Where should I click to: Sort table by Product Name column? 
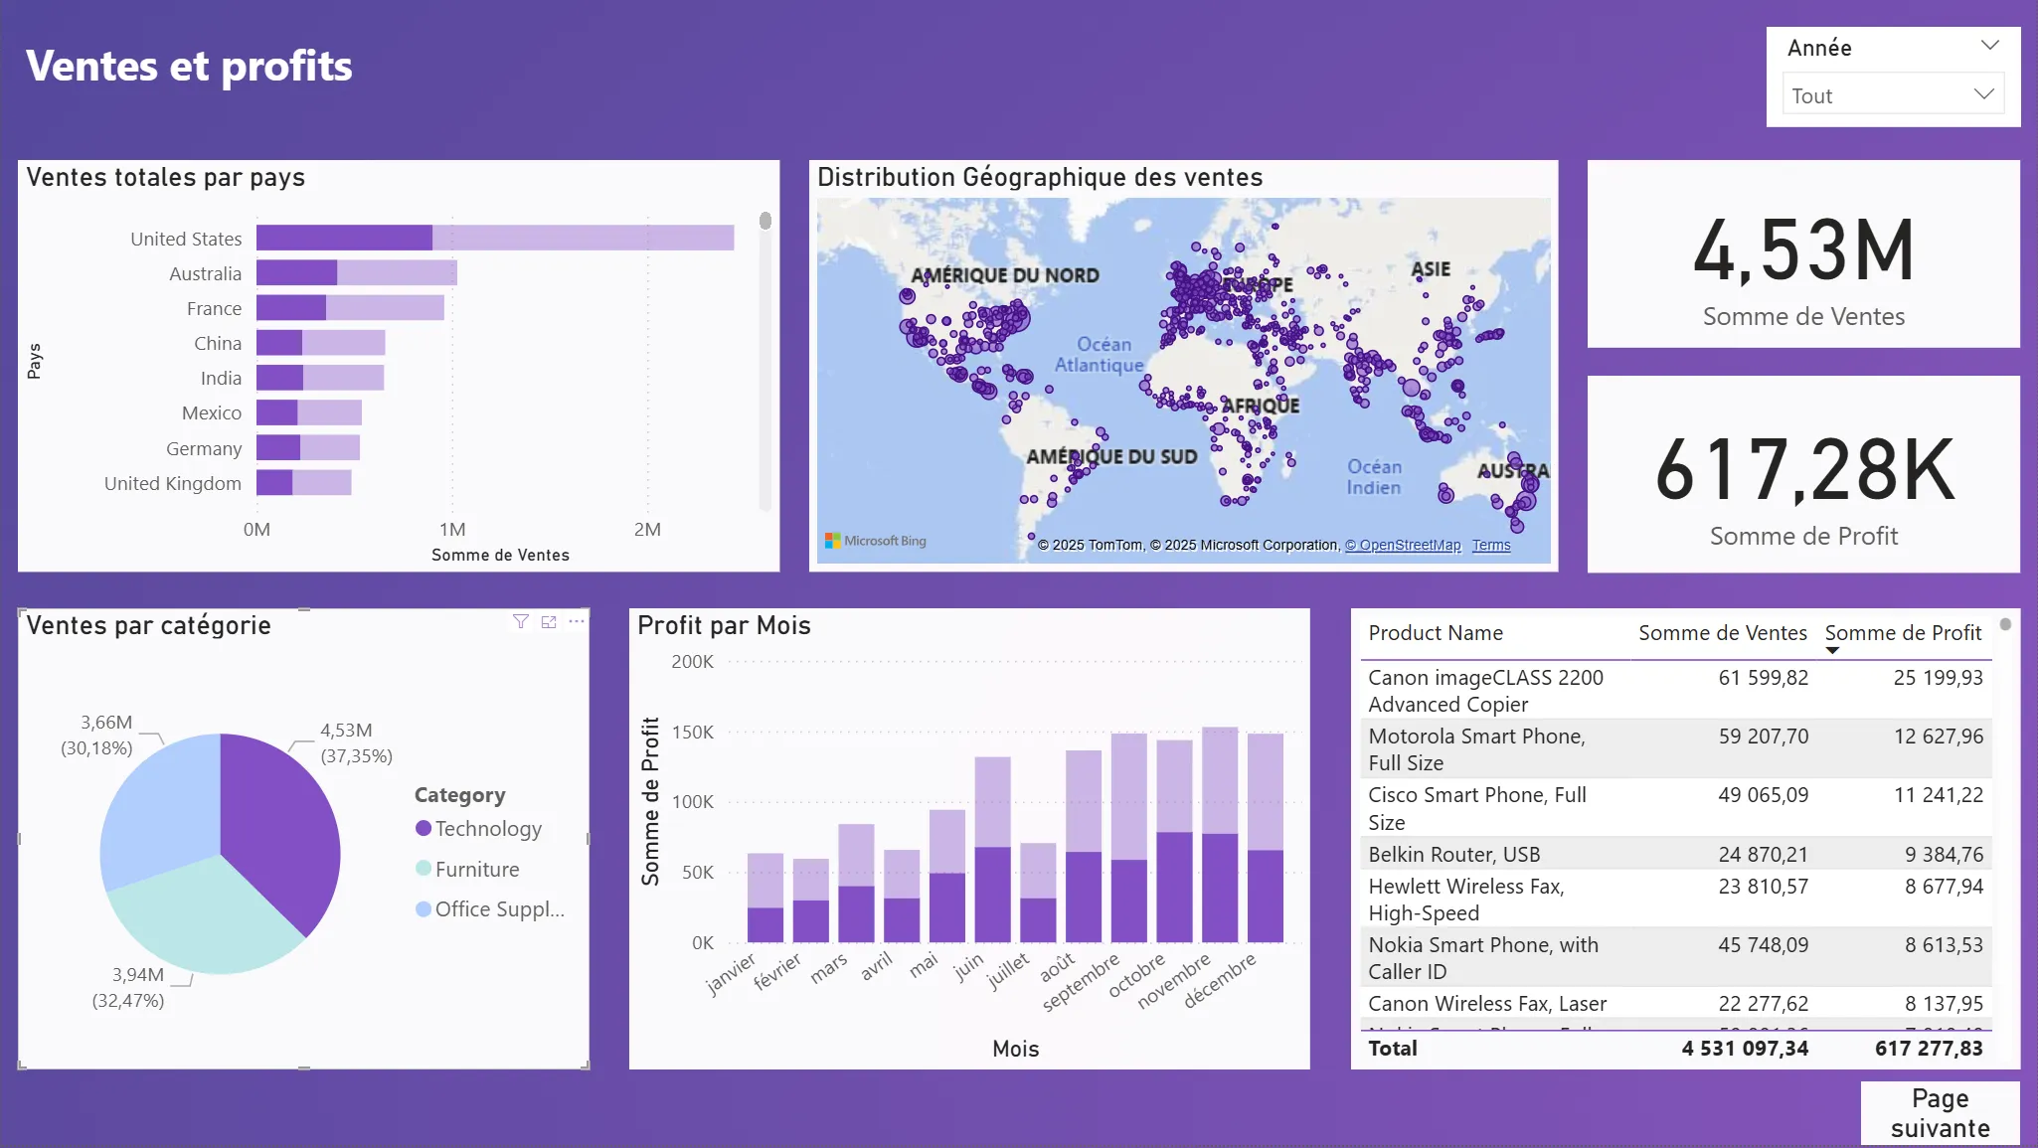coord(1435,633)
